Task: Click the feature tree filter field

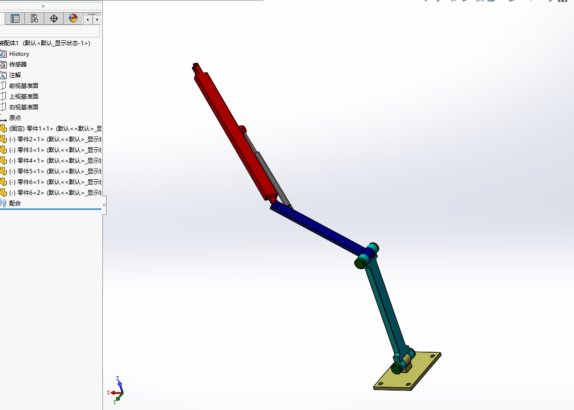Action: click(50, 31)
